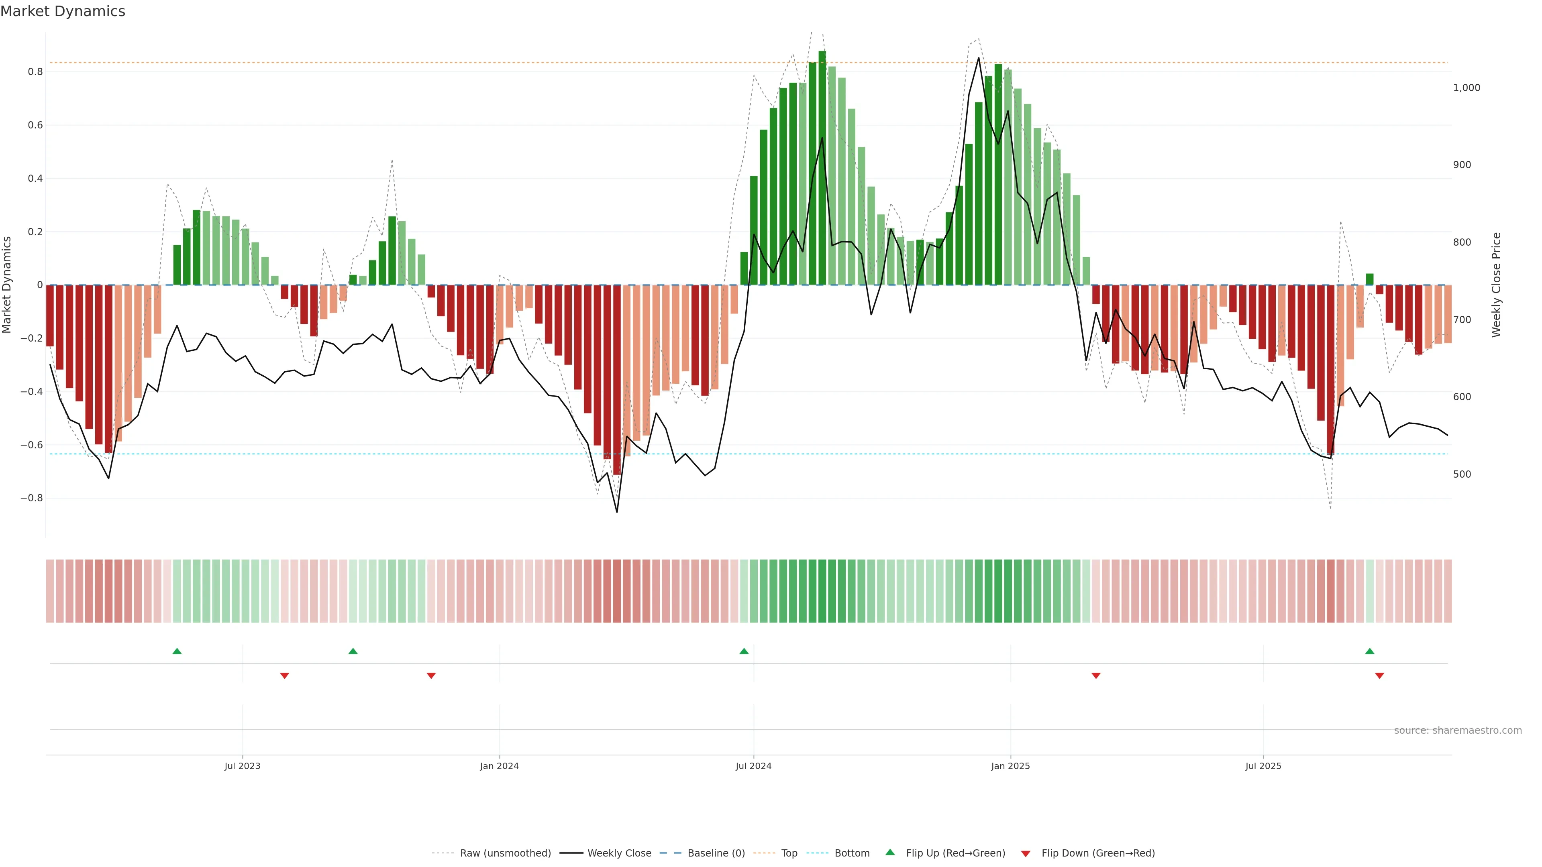Viewport: 1542px width, 867px height.
Task: Click the first green flip-up triangle marker
Action: (x=177, y=651)
